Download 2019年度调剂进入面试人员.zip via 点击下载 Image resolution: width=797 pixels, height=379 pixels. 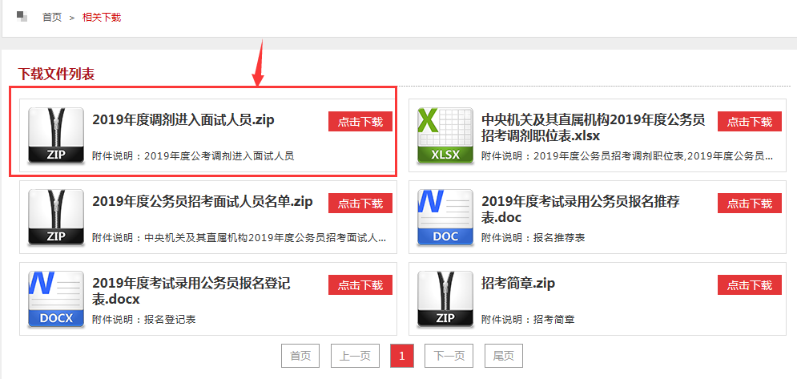tap(360, 122)
